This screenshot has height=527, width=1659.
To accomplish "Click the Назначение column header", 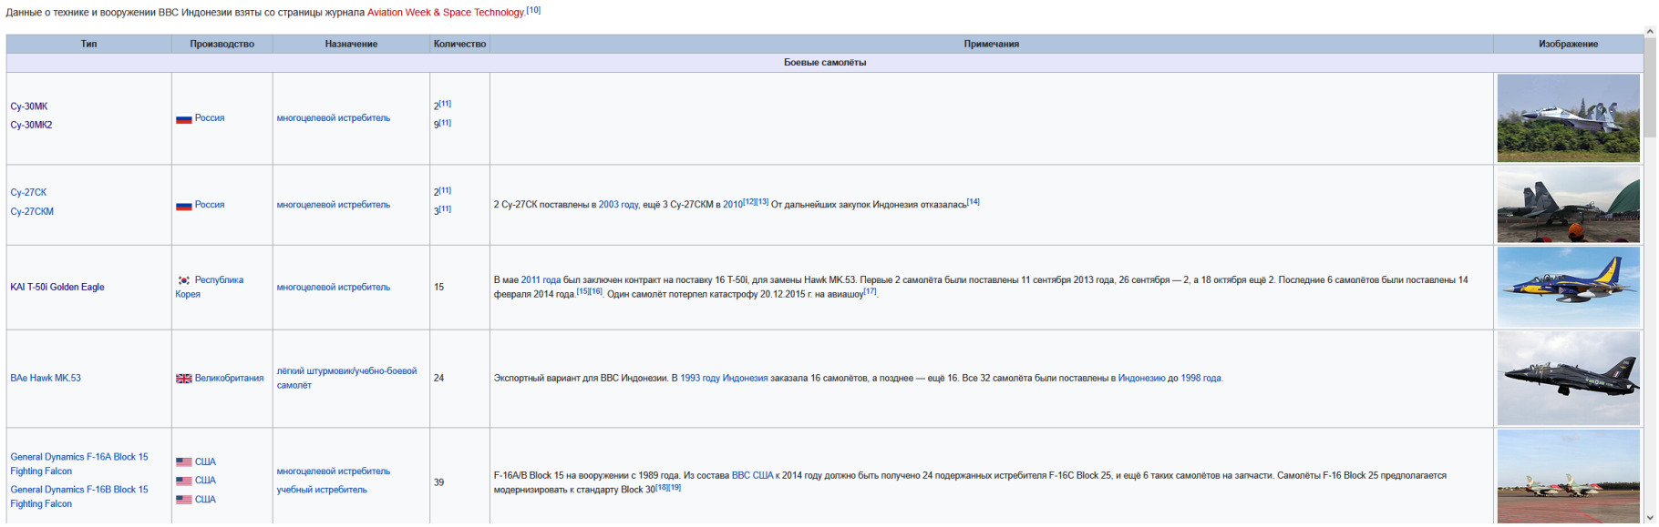I will [351, 44].
